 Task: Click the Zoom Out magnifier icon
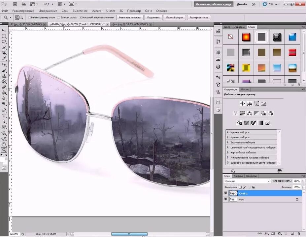coord(21,17)
